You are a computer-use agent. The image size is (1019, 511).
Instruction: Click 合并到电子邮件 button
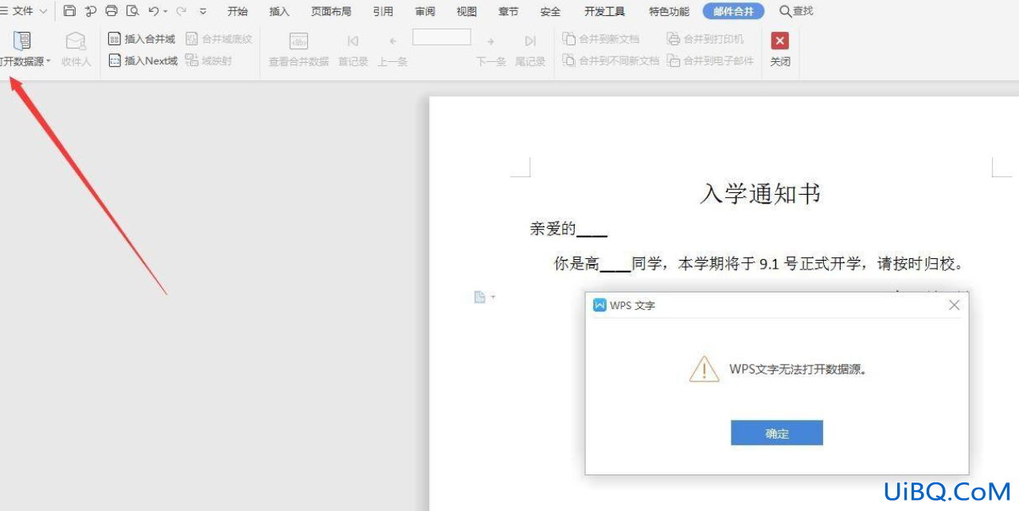click(x=710, y=60)
